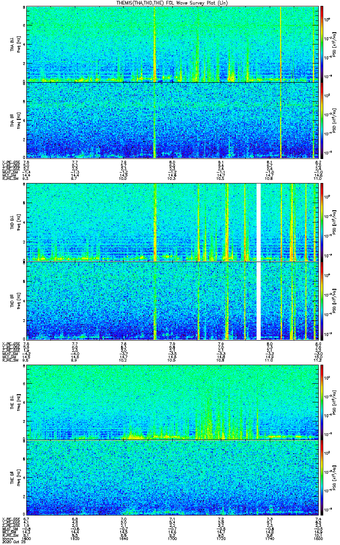Click the 'PSD [nT²/Hz]' label beside THA B⊥
This screenshot has width=340, height=545.
335,45
